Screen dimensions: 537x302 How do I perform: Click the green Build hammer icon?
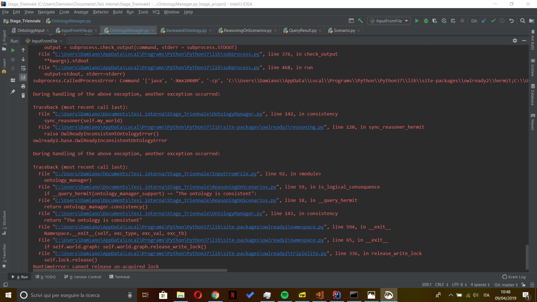click(x=360, y=21)
